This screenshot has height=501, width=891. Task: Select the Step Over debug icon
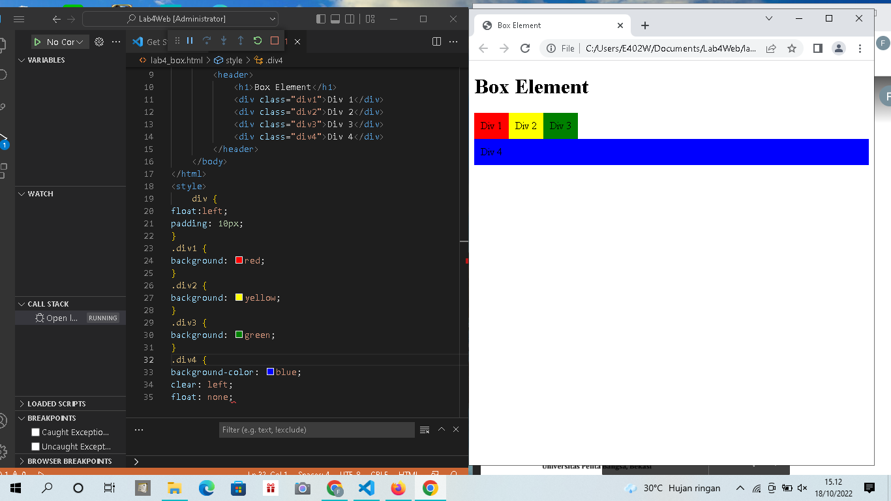pos(207,40)
